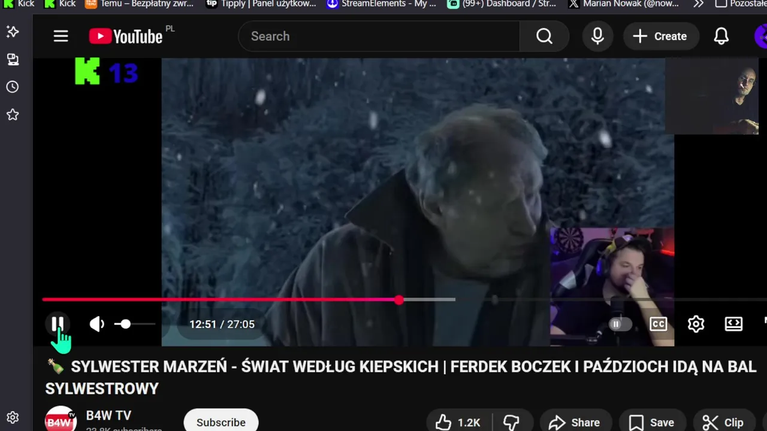Open the B4W TV channel name link

coord(108,415)
